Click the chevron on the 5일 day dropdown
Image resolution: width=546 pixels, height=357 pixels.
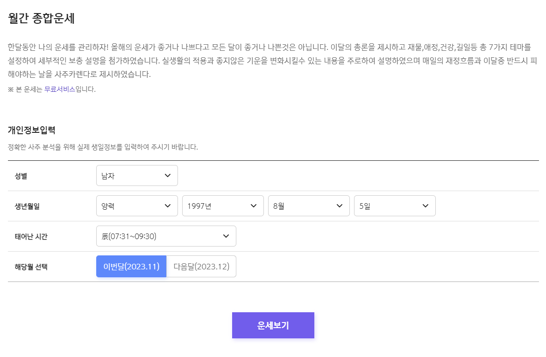[x=425, y=206]
